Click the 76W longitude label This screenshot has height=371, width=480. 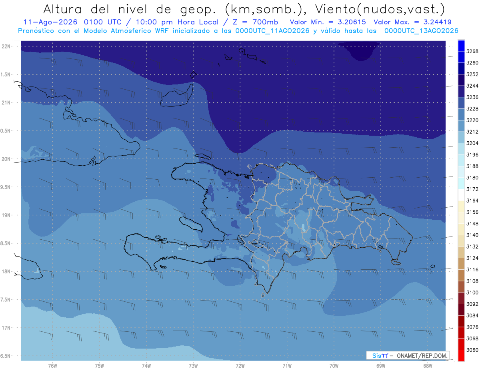click(52, 366)
